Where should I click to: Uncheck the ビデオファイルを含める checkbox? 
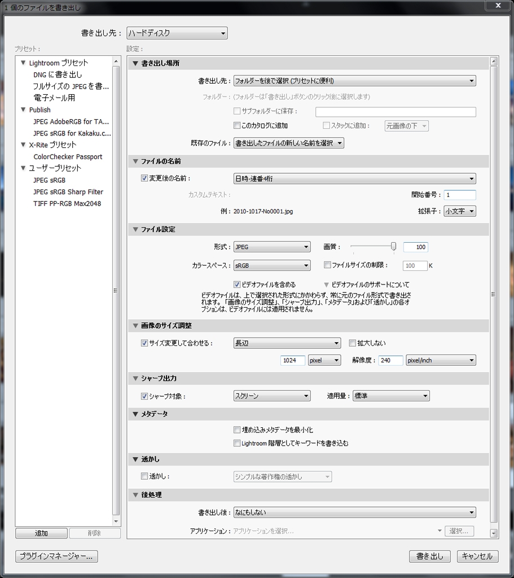[237, 284]
